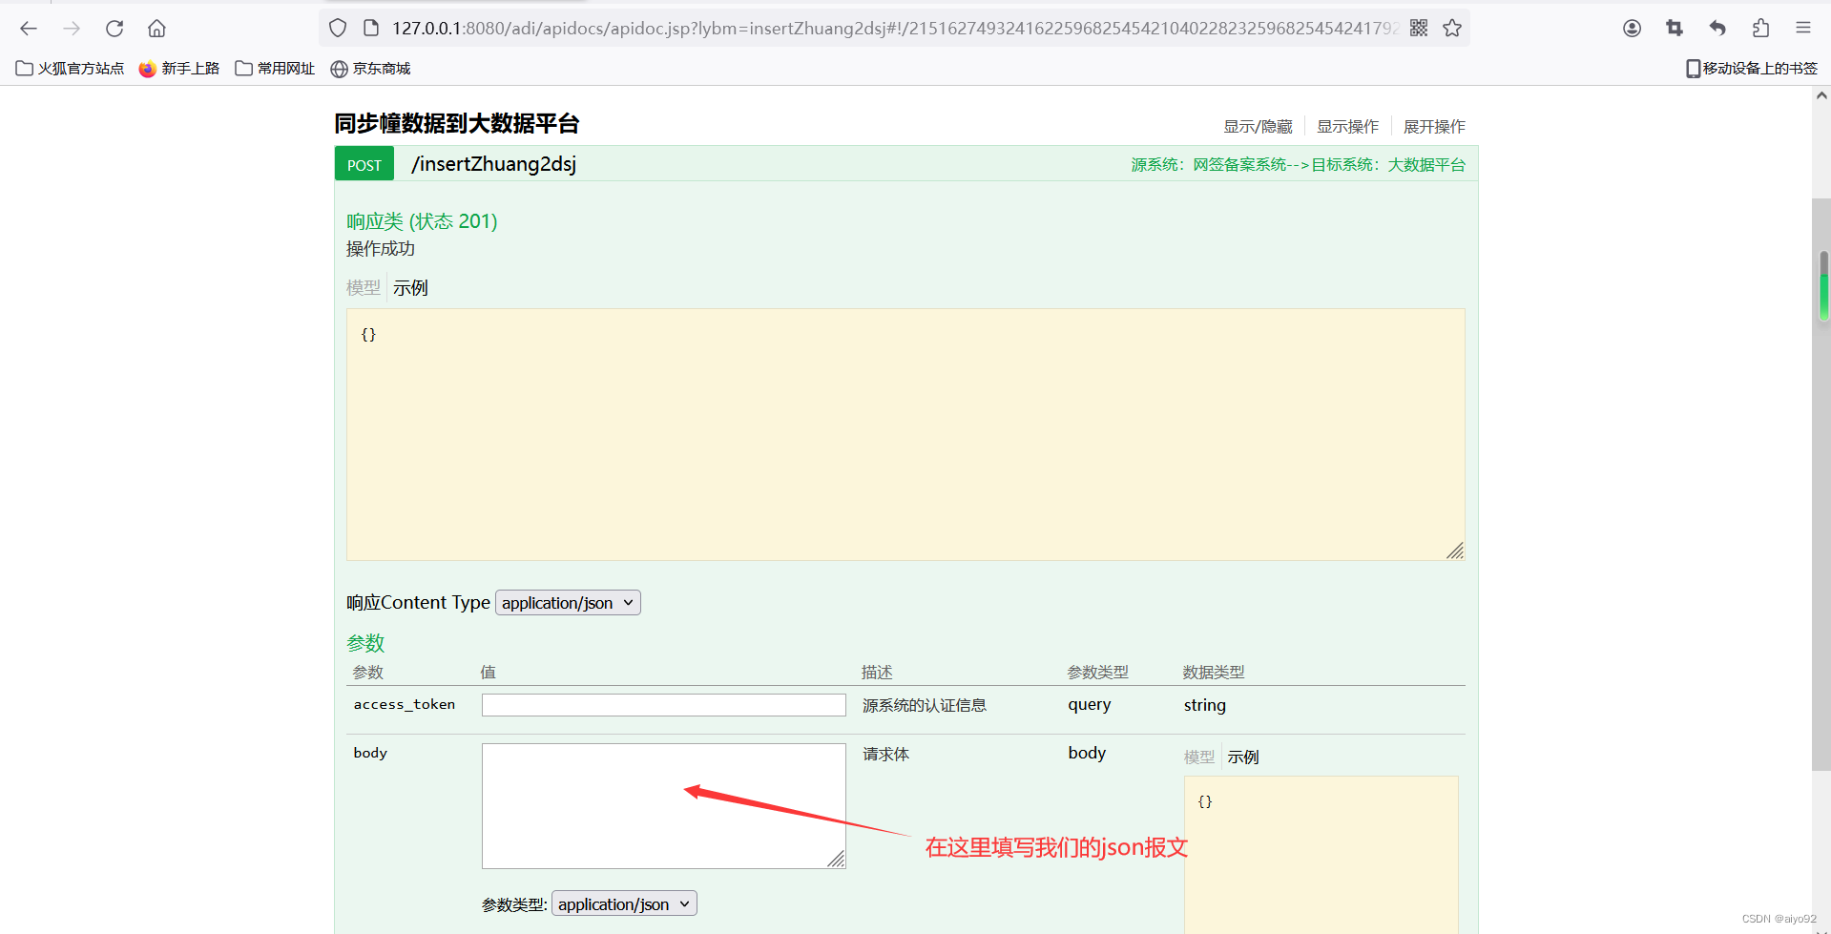
Task: Reload the current page
Action: pyautogui.click(x=114, y=29)
